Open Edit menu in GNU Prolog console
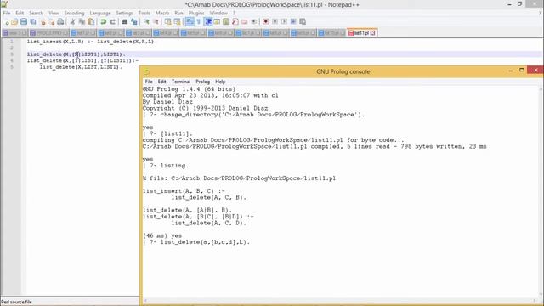 (162, 82)
